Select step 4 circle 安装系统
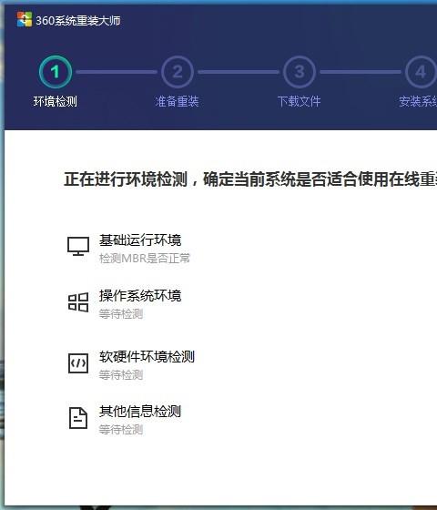The image size is (437, 510). tap(421, 72)
